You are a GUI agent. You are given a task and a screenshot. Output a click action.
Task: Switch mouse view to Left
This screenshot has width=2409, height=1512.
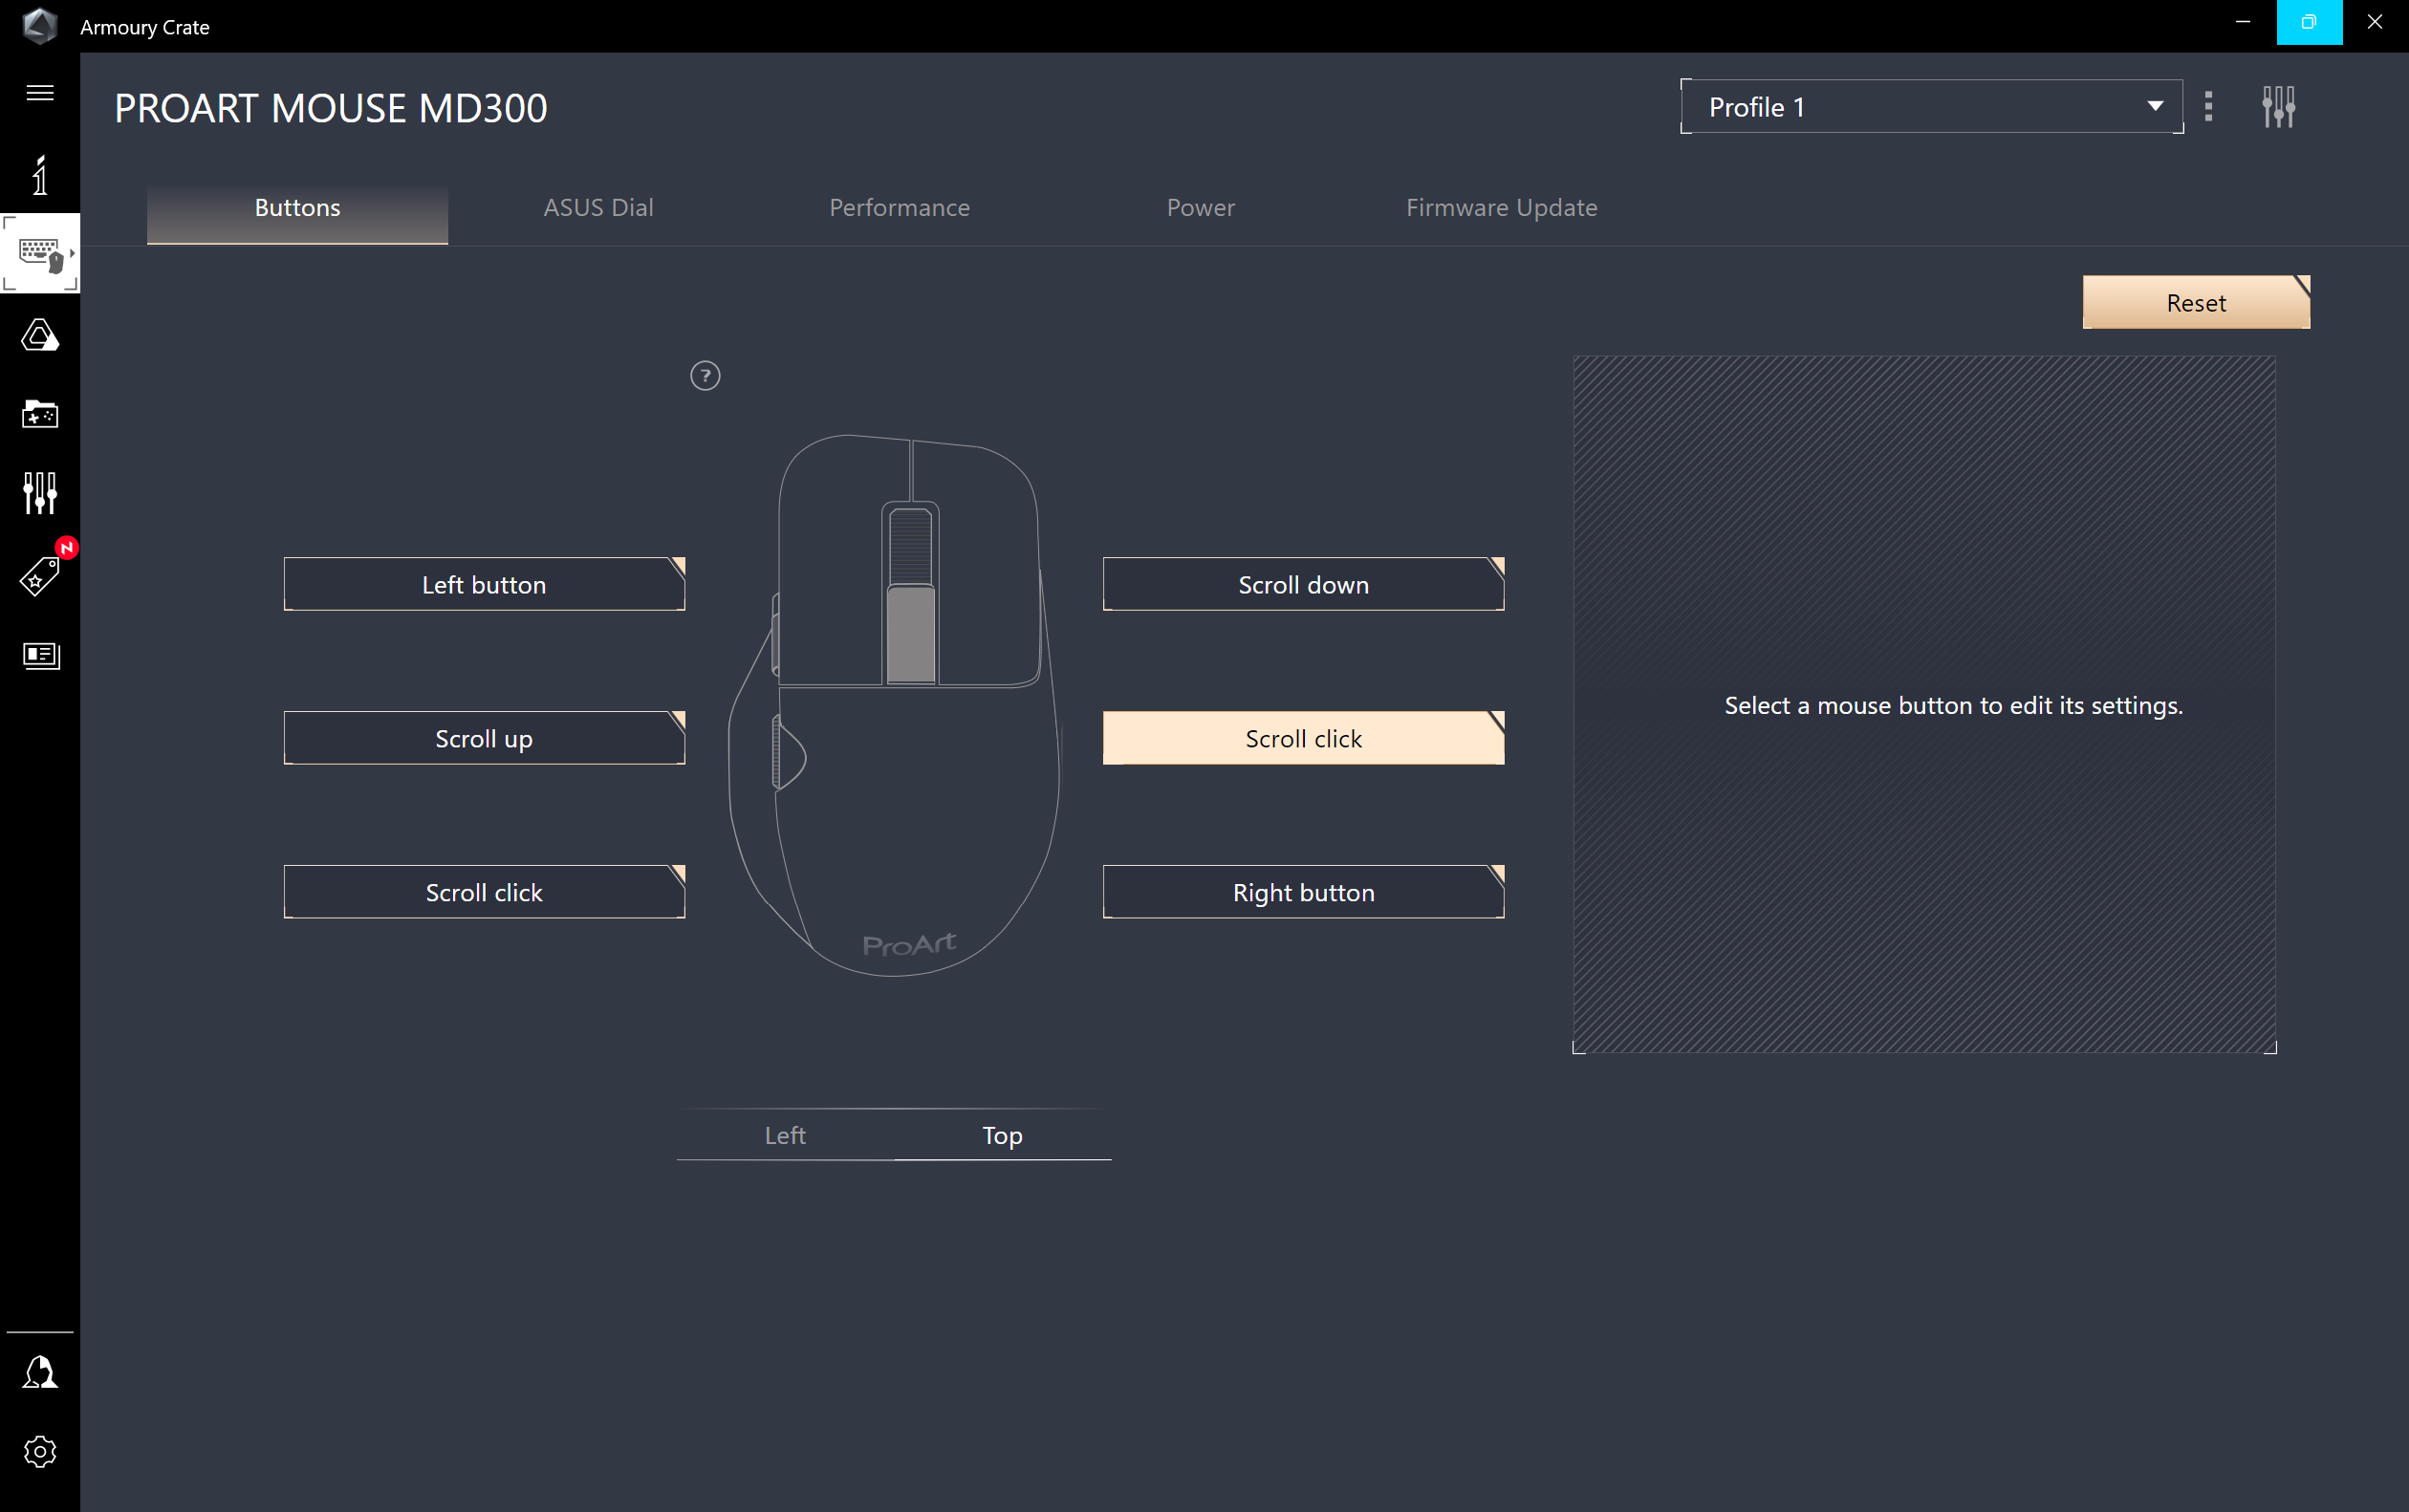[x=785, y=1135]
